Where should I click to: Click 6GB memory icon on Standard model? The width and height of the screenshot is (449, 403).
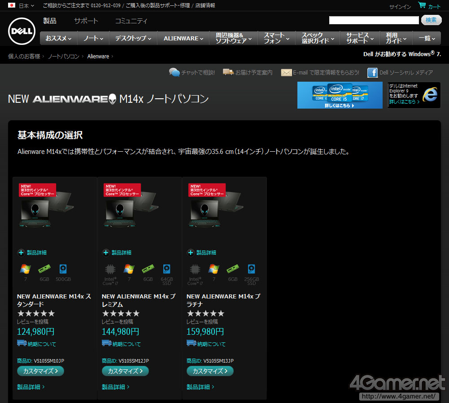44,269
